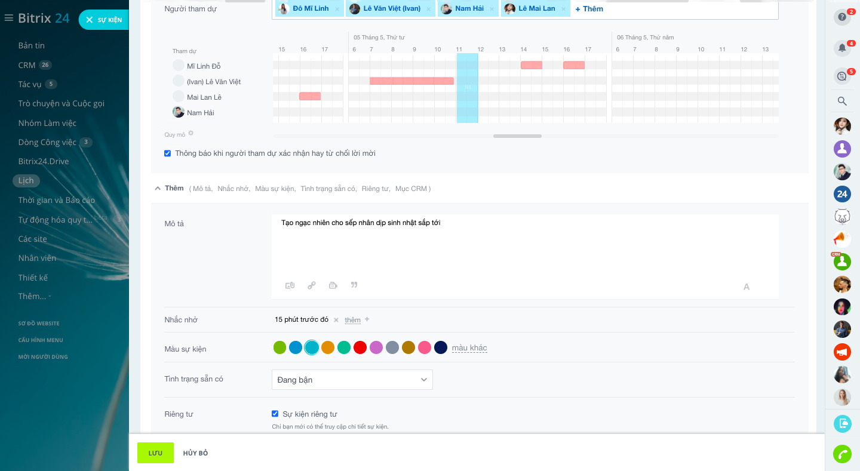860x471 pixels.
Task: Click MỜI NGƯỜI DÙNG link
Action: pos(43,357)
